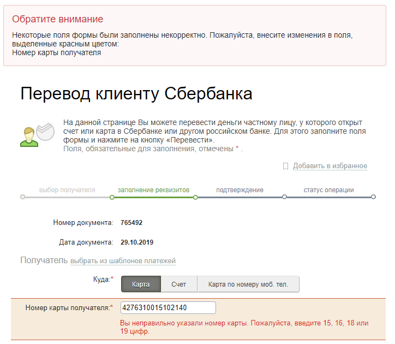Click the final progress circle under статус операции

click(x=373, y=197)
